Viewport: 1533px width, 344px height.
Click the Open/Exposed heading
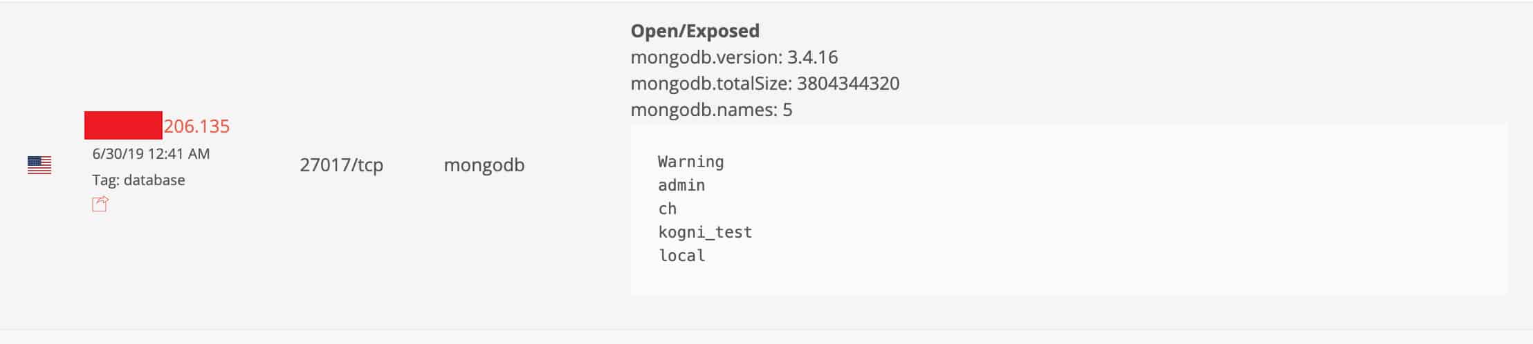coord(695,31)
